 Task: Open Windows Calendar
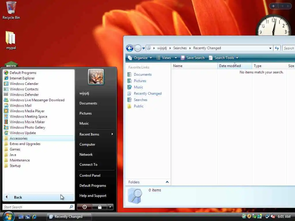coord(39,84)
